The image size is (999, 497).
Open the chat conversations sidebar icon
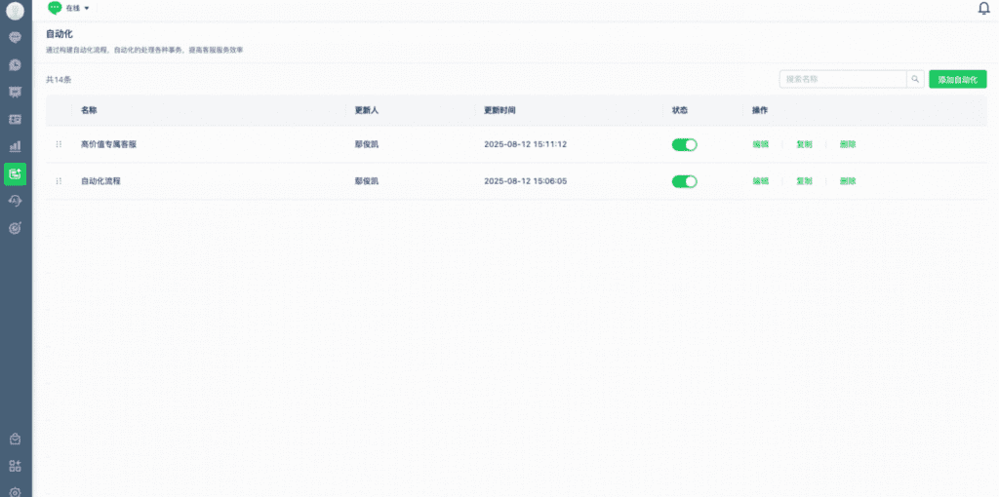pos(15,37)
